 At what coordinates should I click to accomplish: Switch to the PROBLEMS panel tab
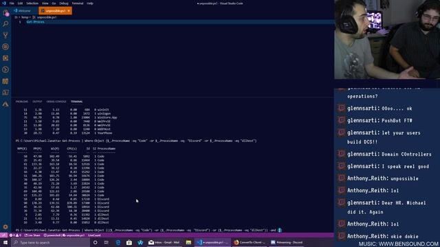22,102
